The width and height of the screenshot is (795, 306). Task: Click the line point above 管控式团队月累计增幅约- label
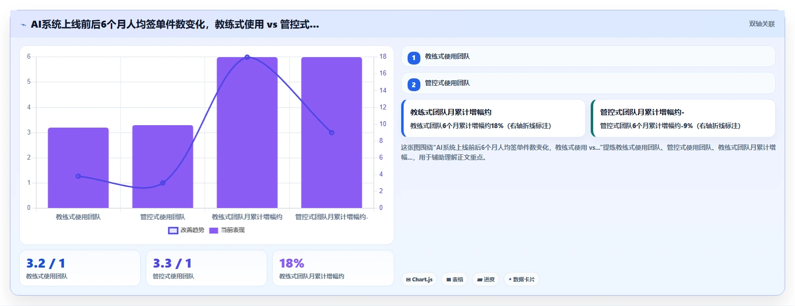[332, 133]
